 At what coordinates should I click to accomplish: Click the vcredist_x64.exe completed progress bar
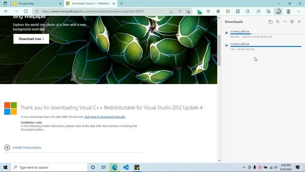[266, 46]
